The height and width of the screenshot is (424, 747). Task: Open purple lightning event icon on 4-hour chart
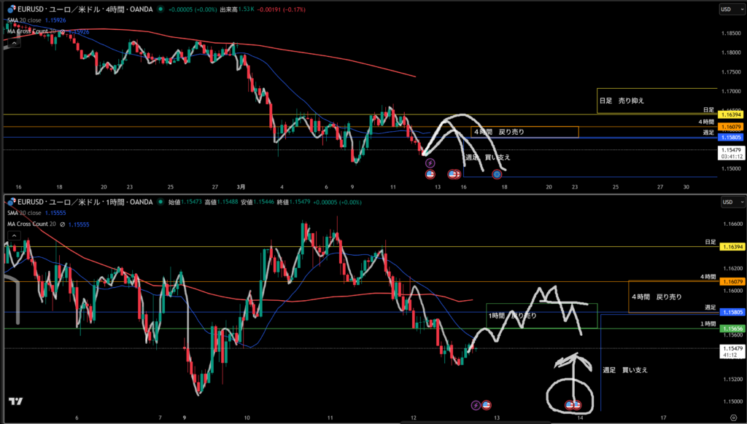pyautogui.click(x=430, y=163)
